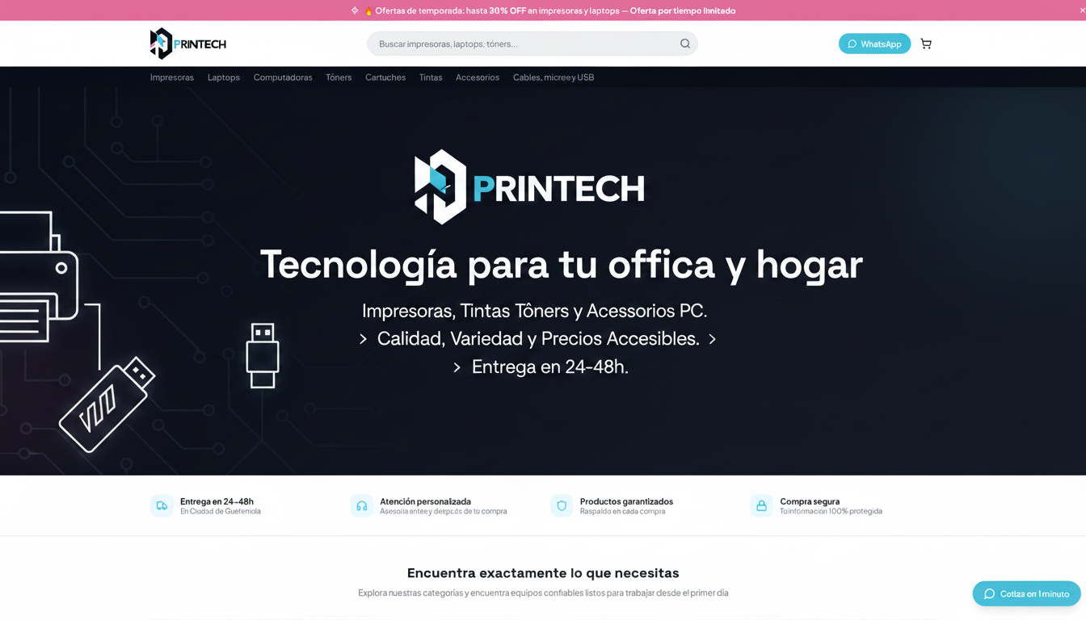
Task: Click the 'Productos garantizados' label
Action: (x=626, y=501)
